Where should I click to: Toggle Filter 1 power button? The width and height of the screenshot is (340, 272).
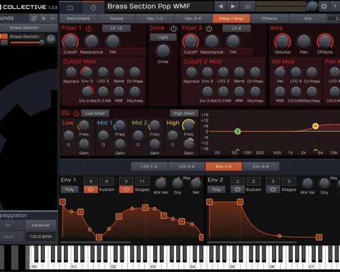click(88, 29)
